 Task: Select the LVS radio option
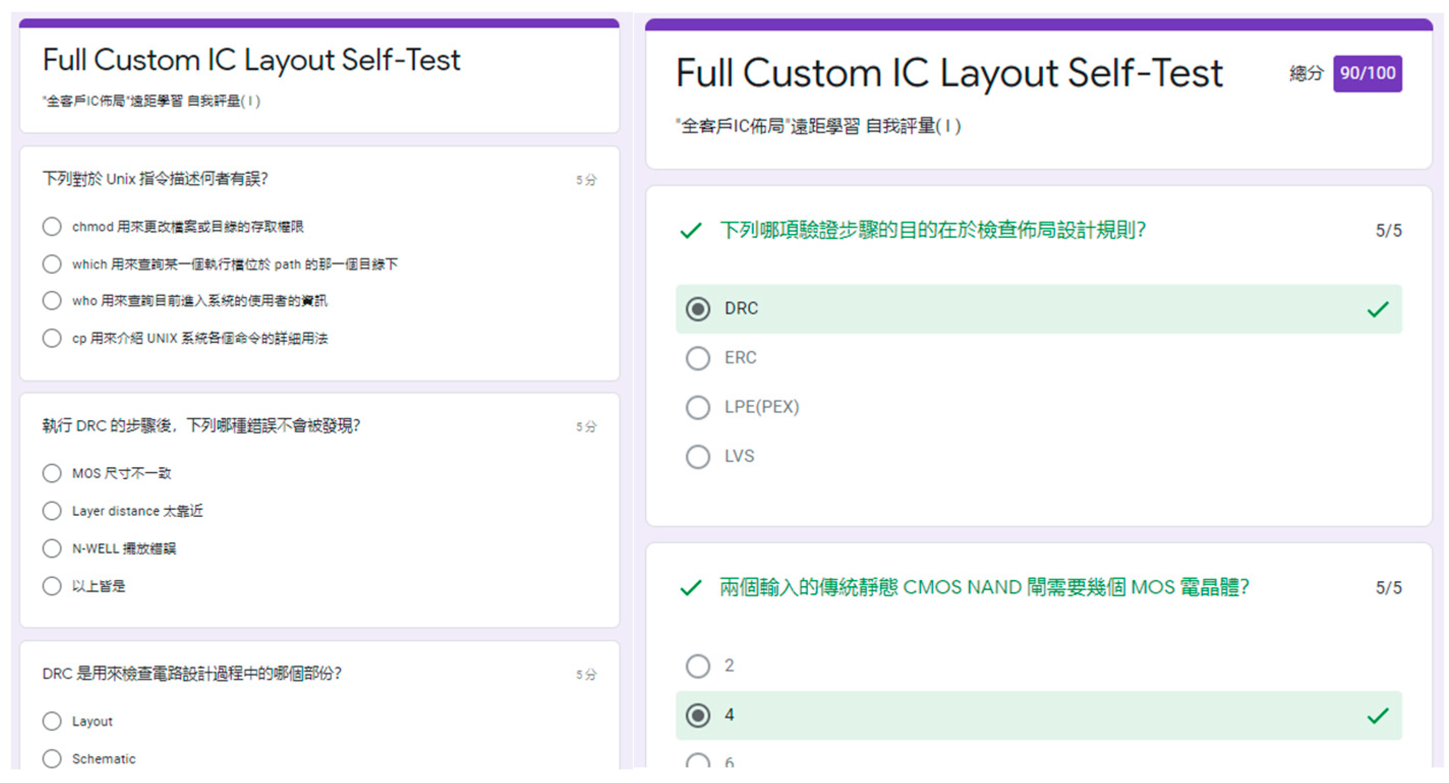[698, 456]
